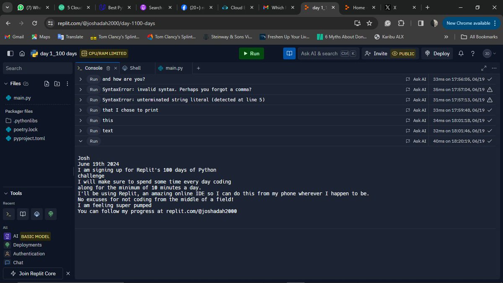
Task: Open the JO account dropdown
Action: [x=489, y=53]
